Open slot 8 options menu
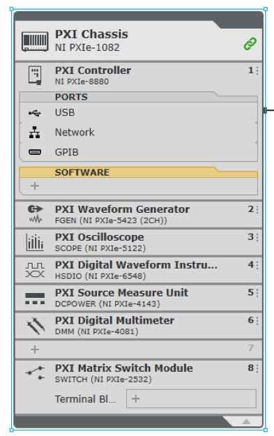 click(x=257, y=368)
